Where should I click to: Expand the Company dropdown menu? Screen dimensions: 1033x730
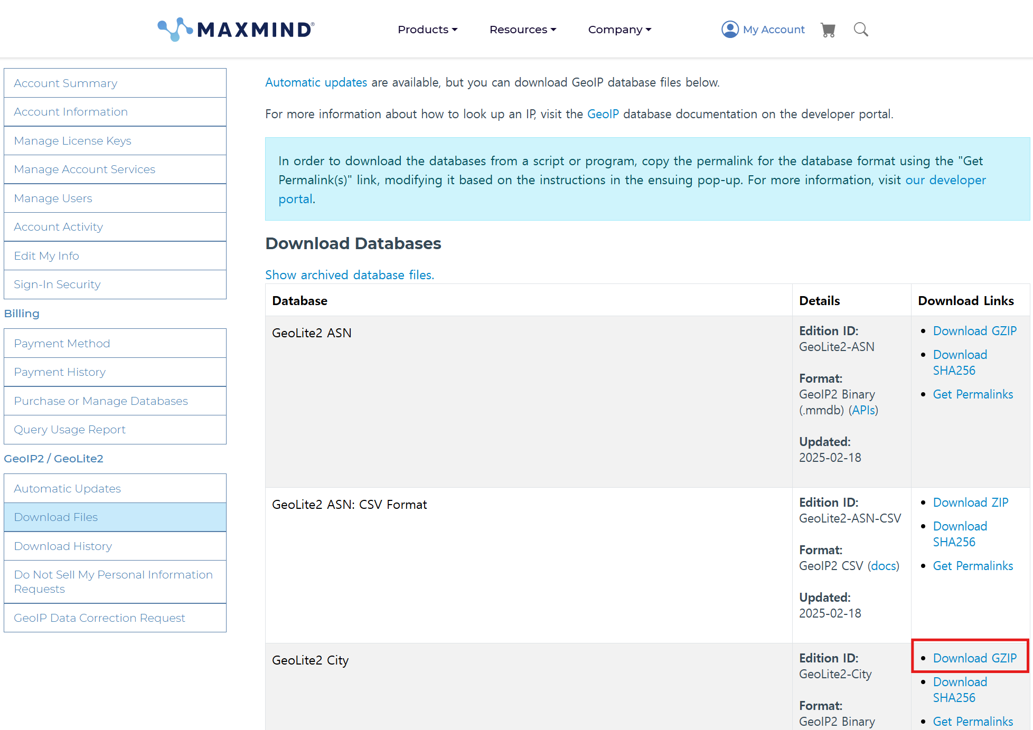(619, 30)
